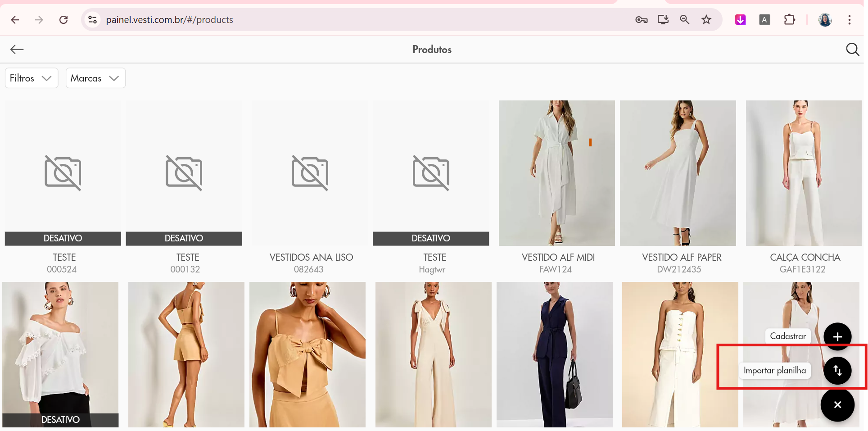Open product search magnifier
Image resolution: width=868 pixels, height=431 pixels.
pyautogui.click(x=852, y=50)
